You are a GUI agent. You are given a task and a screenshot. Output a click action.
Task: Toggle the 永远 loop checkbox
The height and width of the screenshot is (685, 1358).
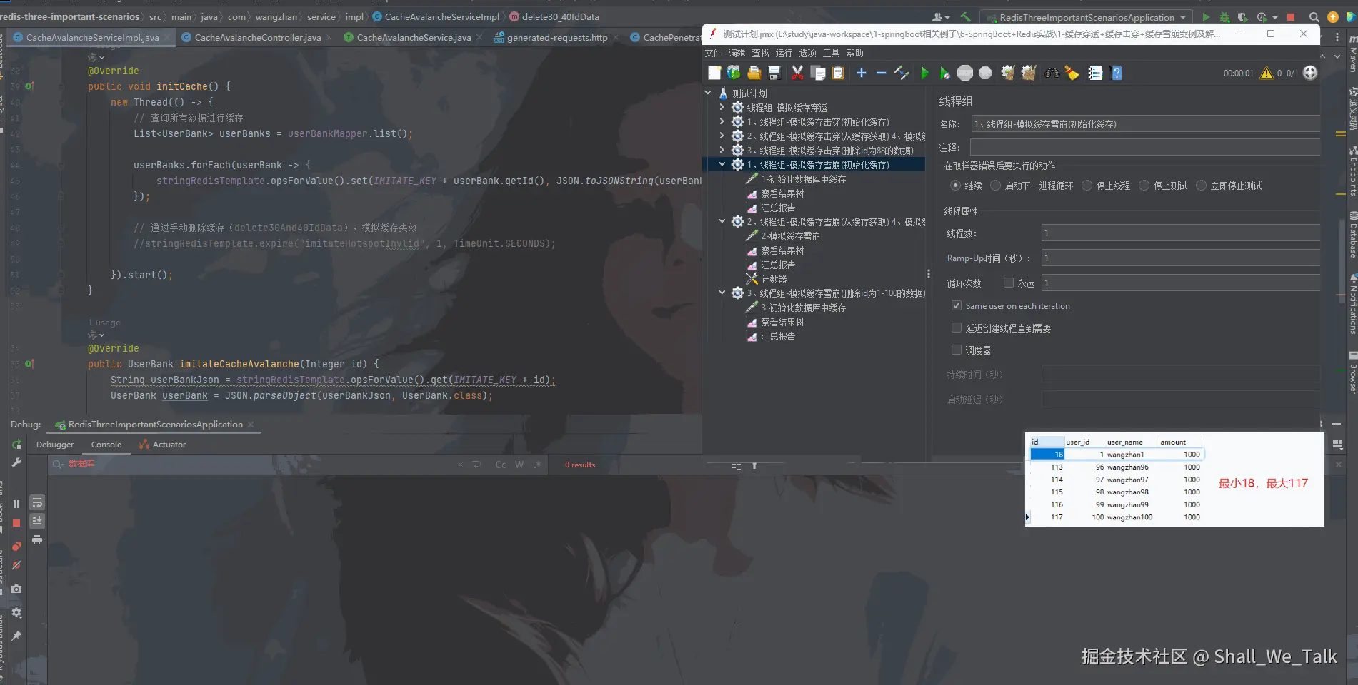1009,283
